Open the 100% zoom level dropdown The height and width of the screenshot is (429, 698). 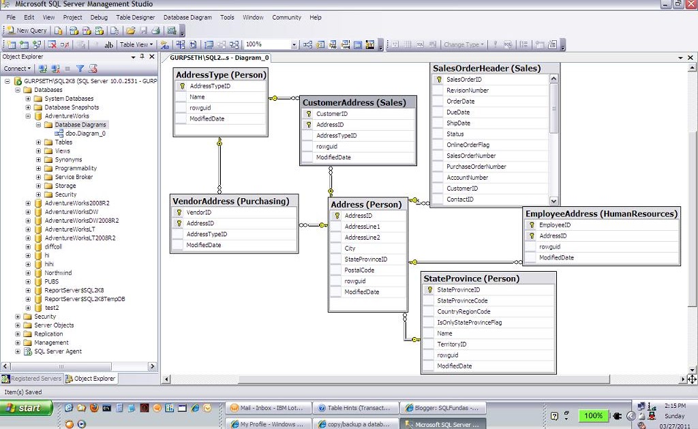pyautogui.click(x=293, y=45)
